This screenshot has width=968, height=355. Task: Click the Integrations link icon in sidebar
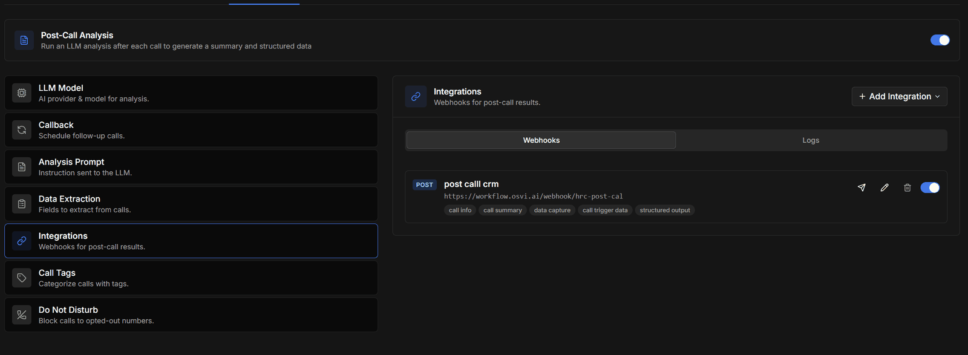pyautogui.click(x=22, y=241)
